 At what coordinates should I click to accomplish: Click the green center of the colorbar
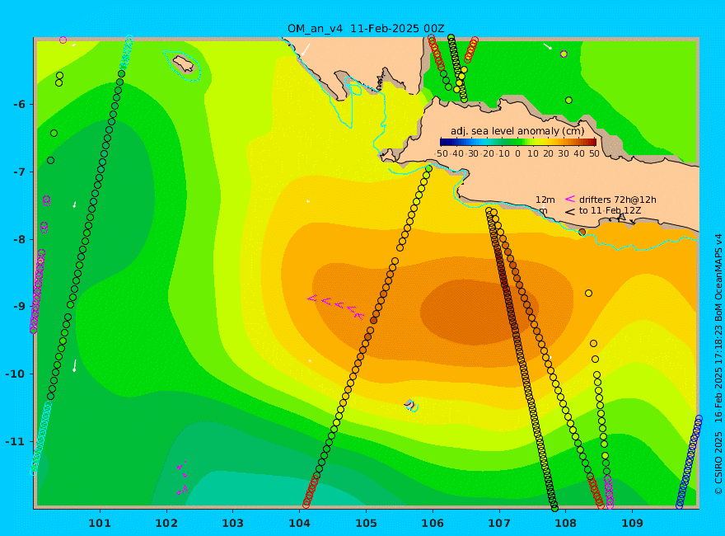click(518, 143)
